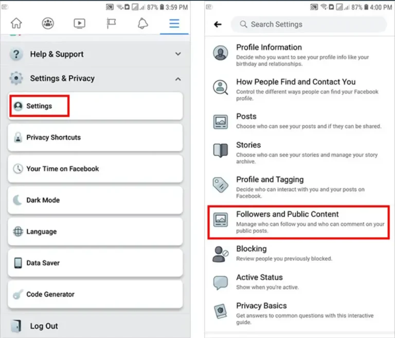
Task: Tap the Log Out row
Action: [95, 326]
